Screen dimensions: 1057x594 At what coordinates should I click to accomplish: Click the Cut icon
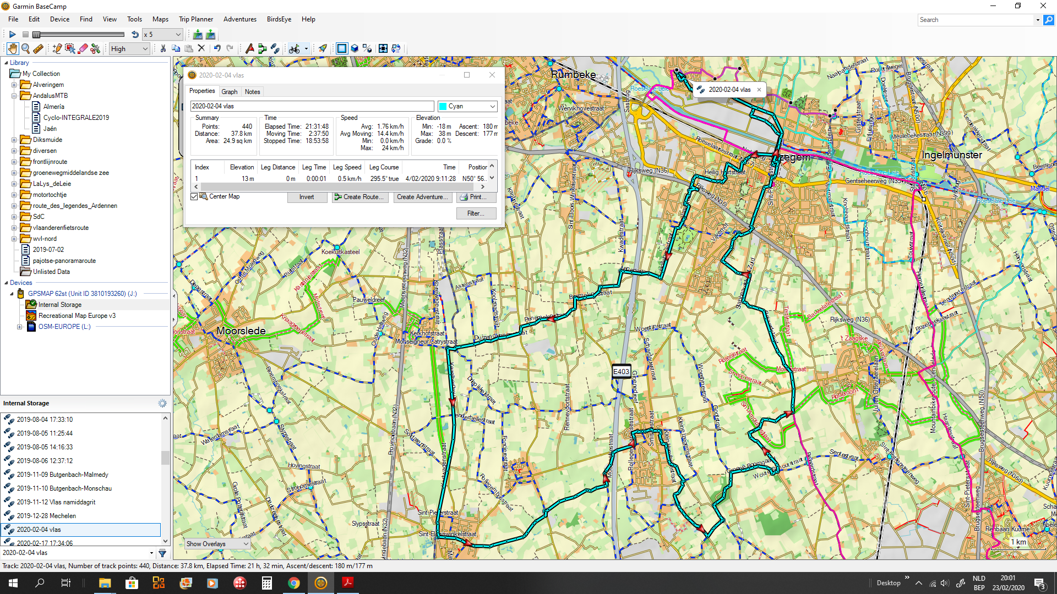tap(163, 48)
